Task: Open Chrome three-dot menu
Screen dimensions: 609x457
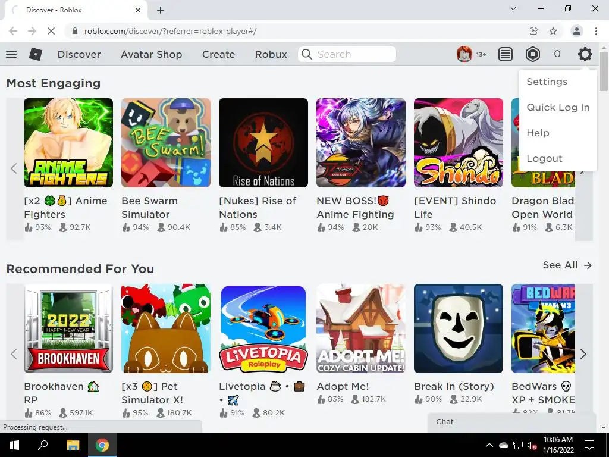Action: click(596, 31)
